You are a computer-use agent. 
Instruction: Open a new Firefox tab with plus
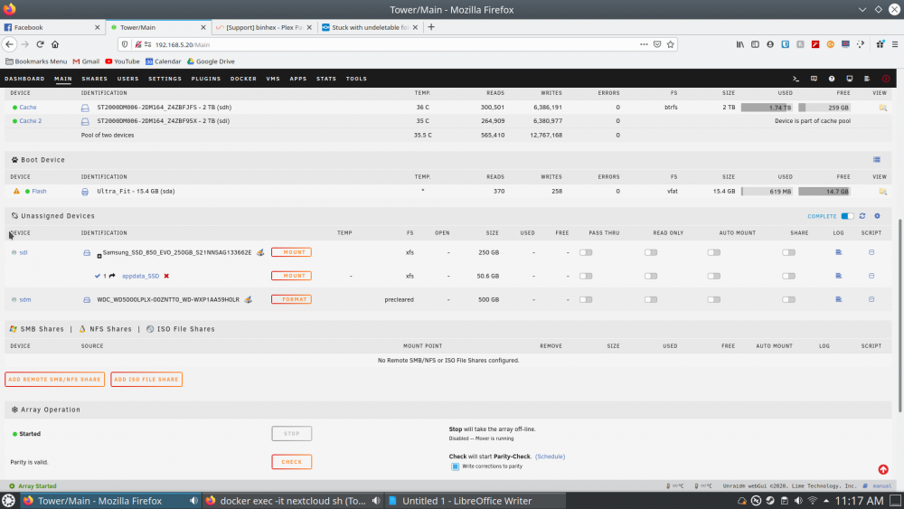[x=431, y=27]
